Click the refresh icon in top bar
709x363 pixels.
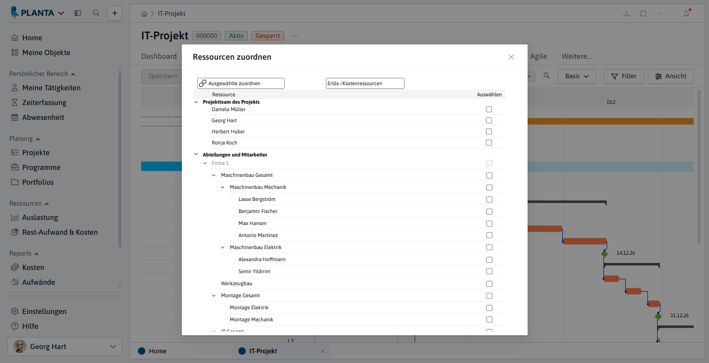[x=643, y=13]
